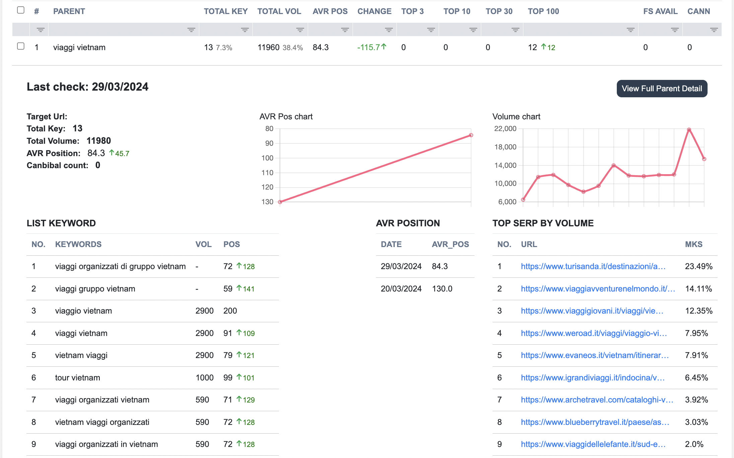Click the 29/03/2024 AVR position row

click(x=425, y=266)
